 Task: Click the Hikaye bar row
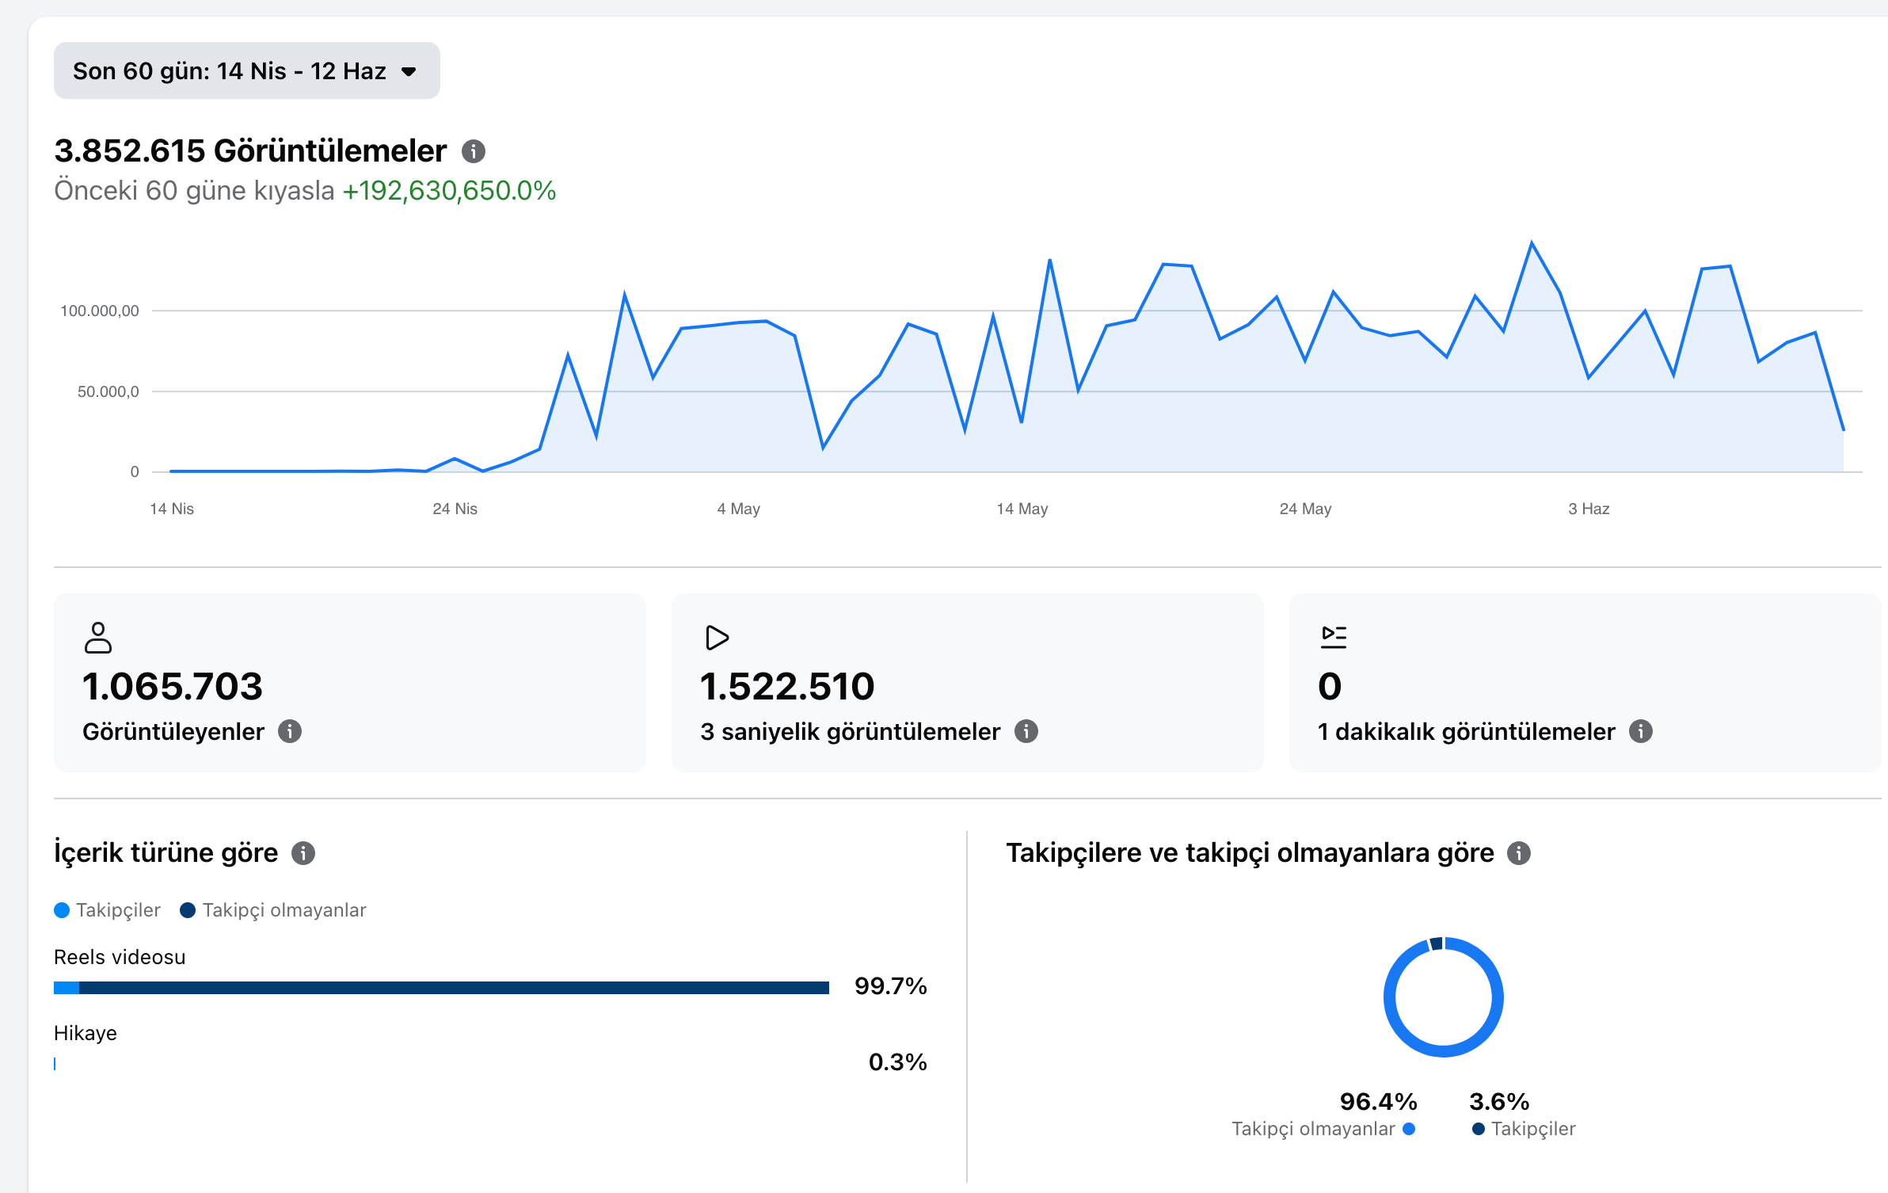(490, 1049)
